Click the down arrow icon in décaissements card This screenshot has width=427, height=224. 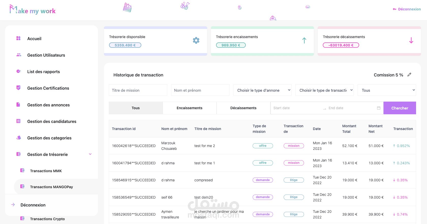tap(411, 40)
